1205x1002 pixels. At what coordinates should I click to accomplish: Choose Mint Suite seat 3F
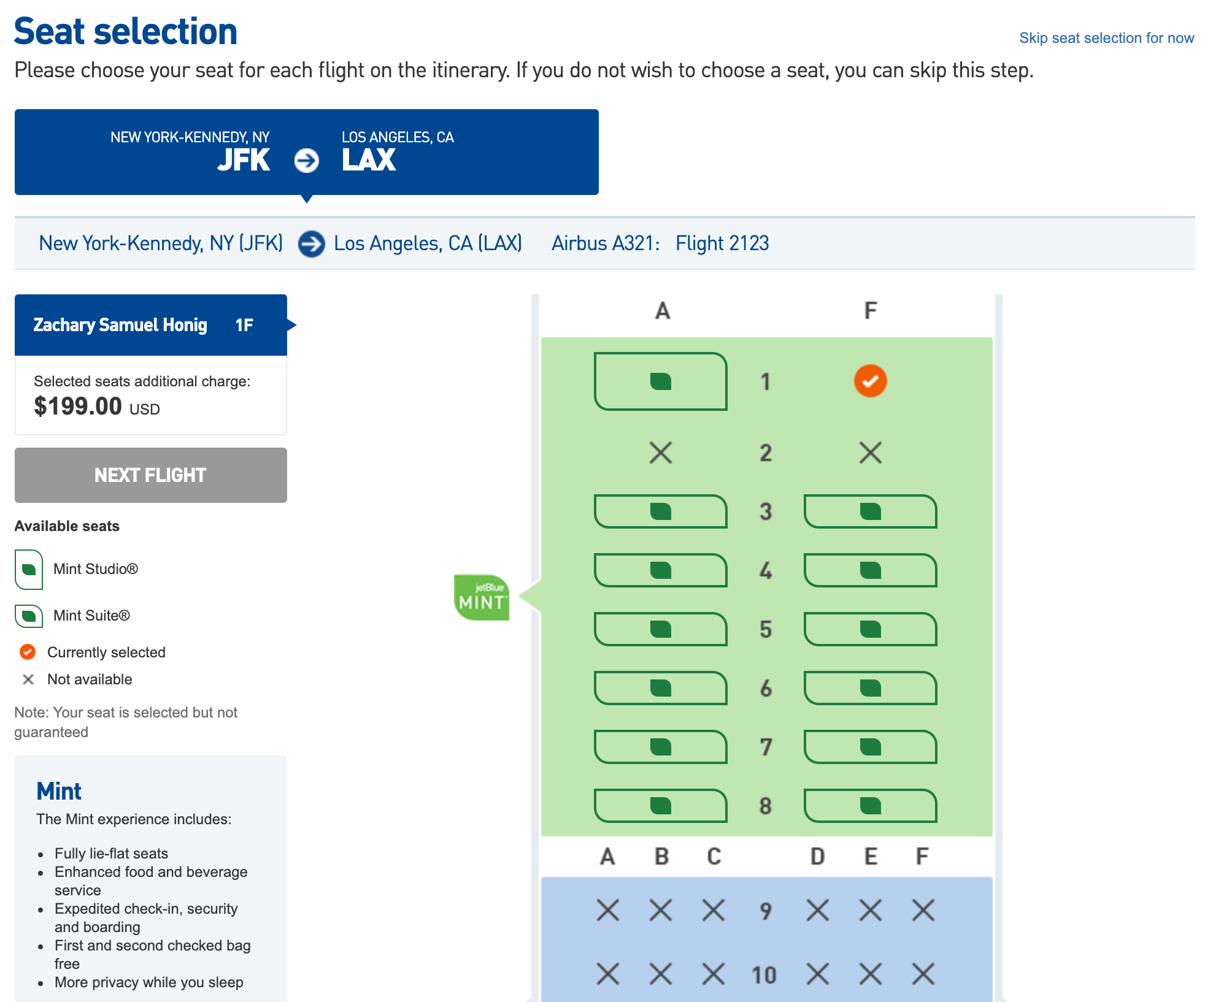pyautogui.click(x=869, y=511)
